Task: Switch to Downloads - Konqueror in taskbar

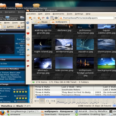Action: [56, 114]
